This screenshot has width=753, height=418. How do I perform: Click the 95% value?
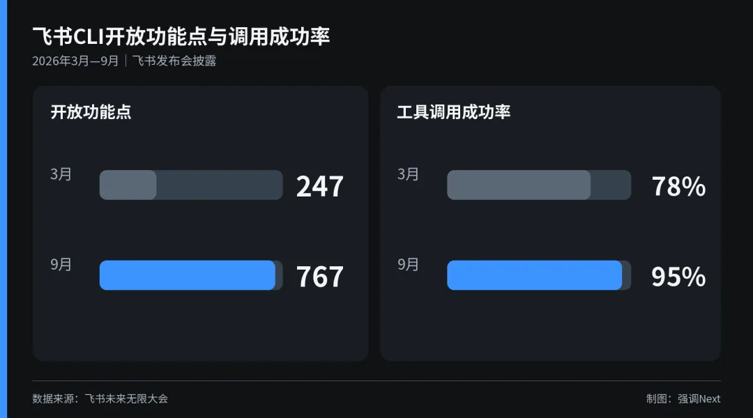click(678, 277)
